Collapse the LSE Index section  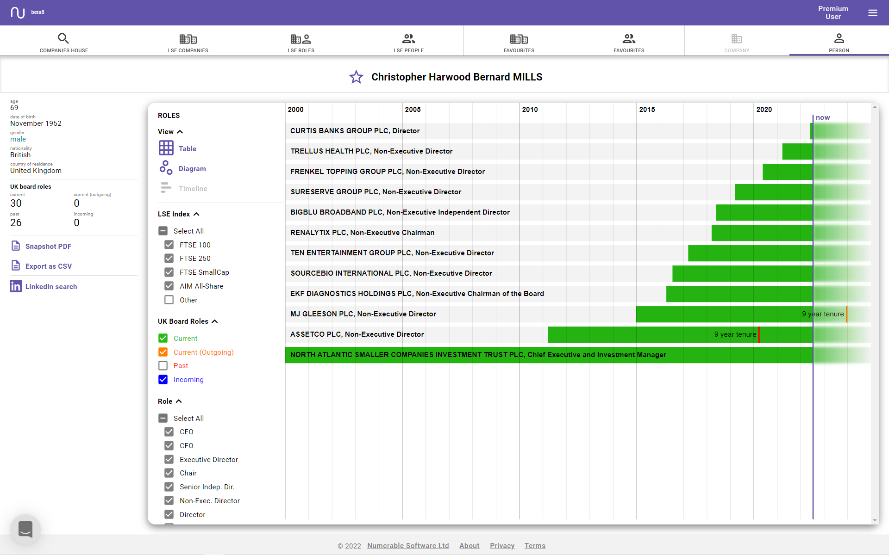[196, 214]
